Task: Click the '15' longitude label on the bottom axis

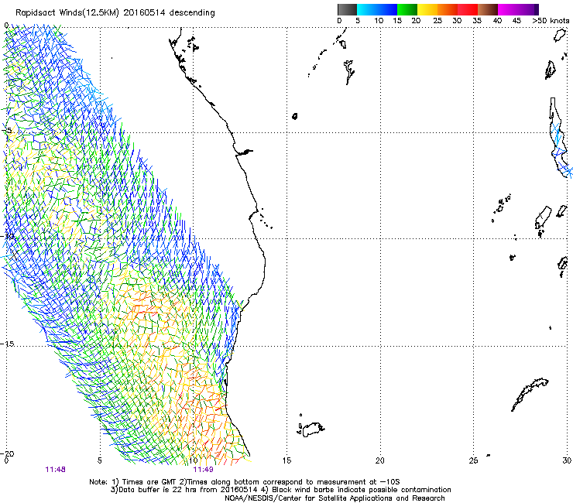Action: pyautogui.click(x=286, y=460)
